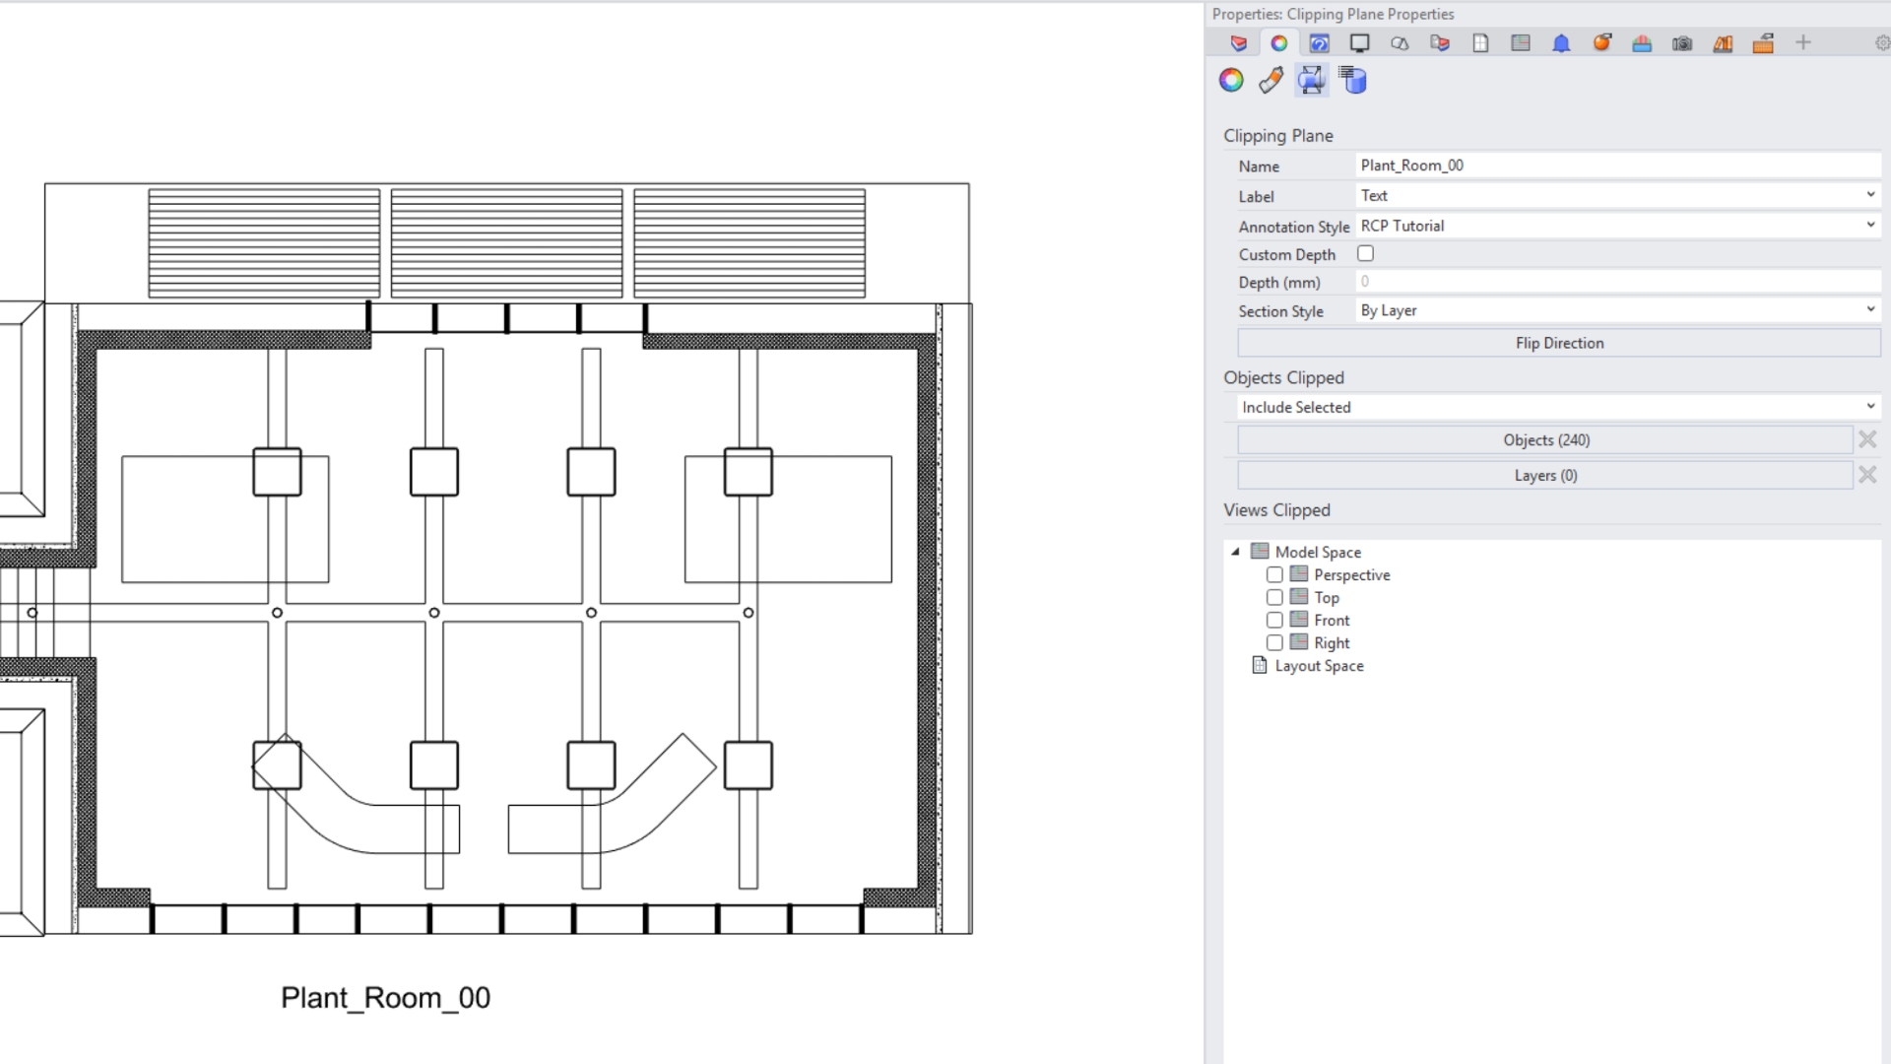Screen dimensions: 1891x1064
Task: Open the Ground Plane panel tab
Action: pos(1642,43)
